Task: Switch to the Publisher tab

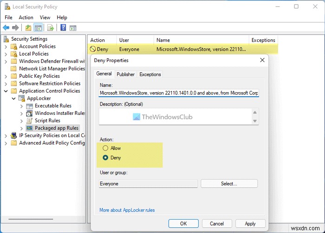Action: click(x=125, y=74)
